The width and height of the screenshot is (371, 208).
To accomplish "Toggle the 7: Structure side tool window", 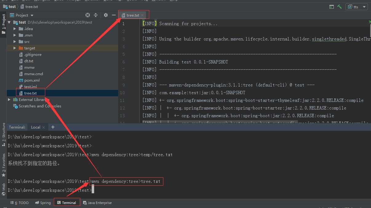I will [3, 134].
